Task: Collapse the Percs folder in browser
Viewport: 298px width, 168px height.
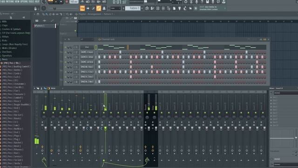Action: point(5,60)
